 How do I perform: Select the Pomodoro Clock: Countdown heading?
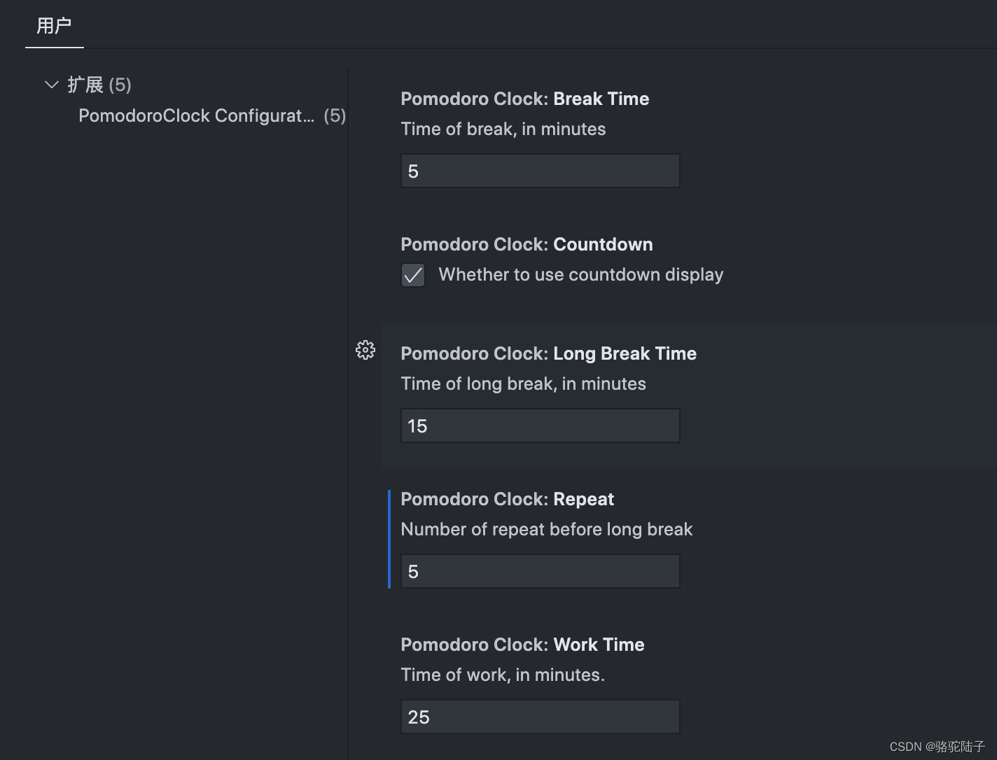pos(526,244)
